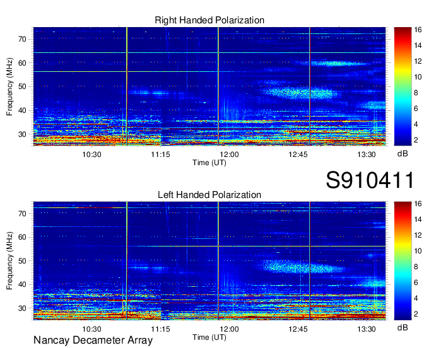The image size is (429, 348).
Task: Click 11:15 tick under Left Handed plot
Action: click(161, 329)
